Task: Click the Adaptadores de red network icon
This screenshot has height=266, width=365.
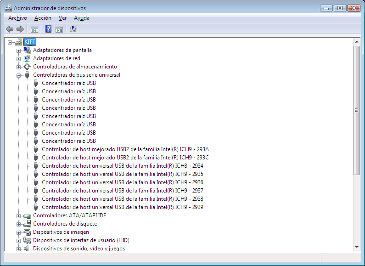Action: 27,58
